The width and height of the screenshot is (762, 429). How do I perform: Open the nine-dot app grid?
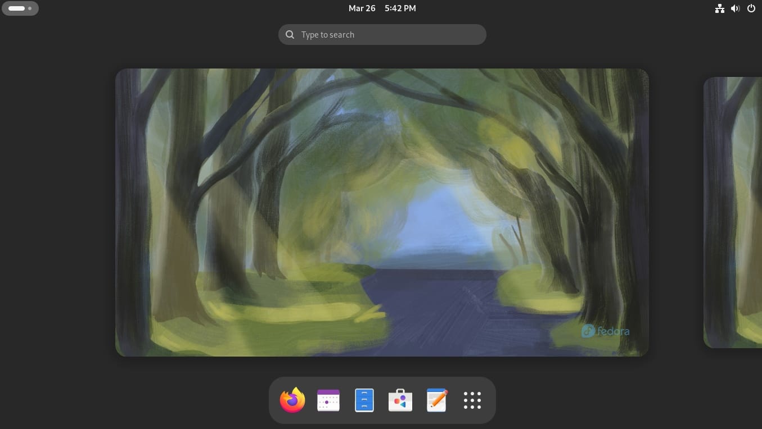[472, 400]
